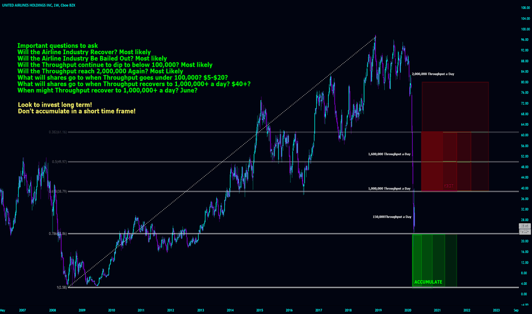Click the 2023 label on time axis

coord(497,310)
